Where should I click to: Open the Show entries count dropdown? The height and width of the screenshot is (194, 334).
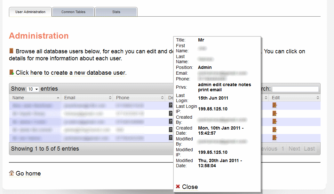click(33, 89)
